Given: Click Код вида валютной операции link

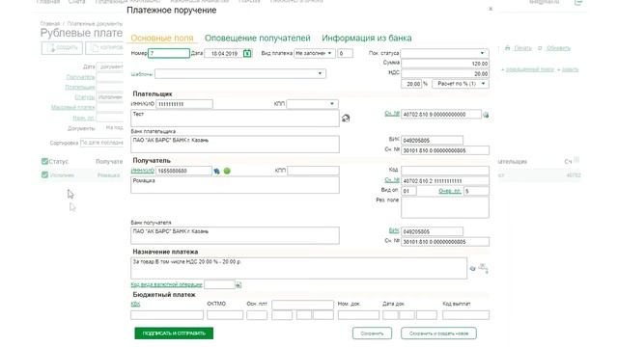Looking at the screenshot, I should (166, 284).
